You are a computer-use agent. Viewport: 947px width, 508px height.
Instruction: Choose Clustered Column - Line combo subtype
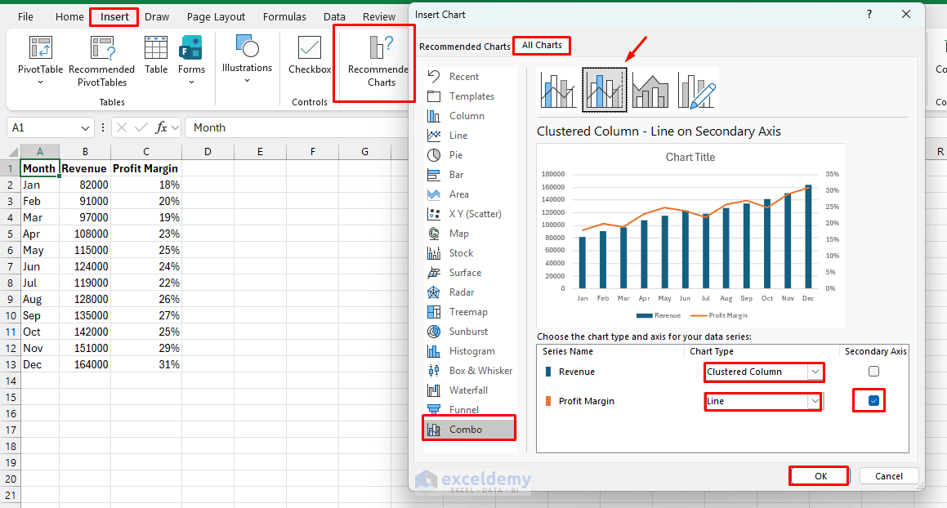coord(558,90)
